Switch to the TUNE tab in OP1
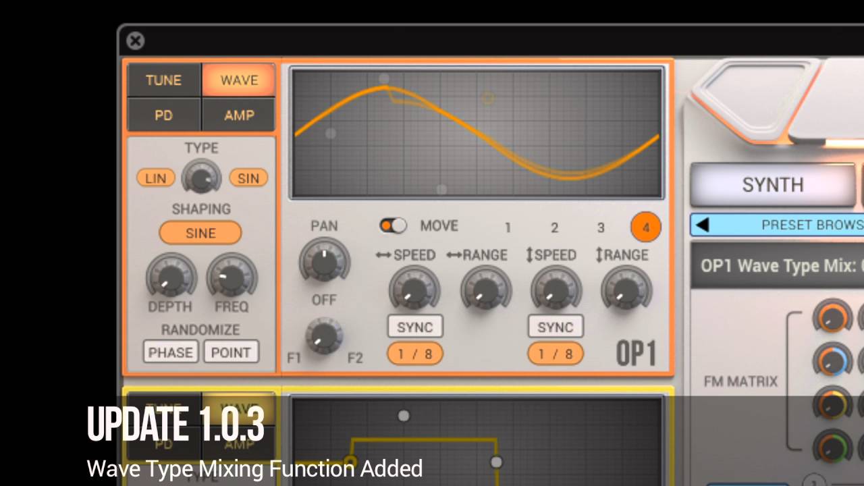Image resolution: width=864 pixels, height=486 pixels. [x=163, y=80]
